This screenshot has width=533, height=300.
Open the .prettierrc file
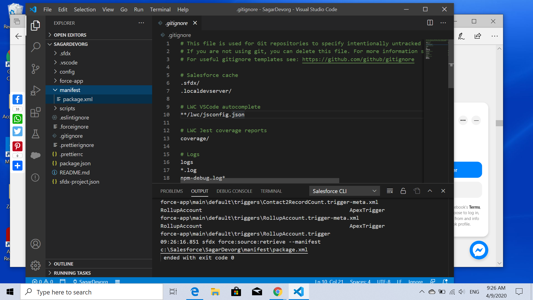[x=99, y=154]
